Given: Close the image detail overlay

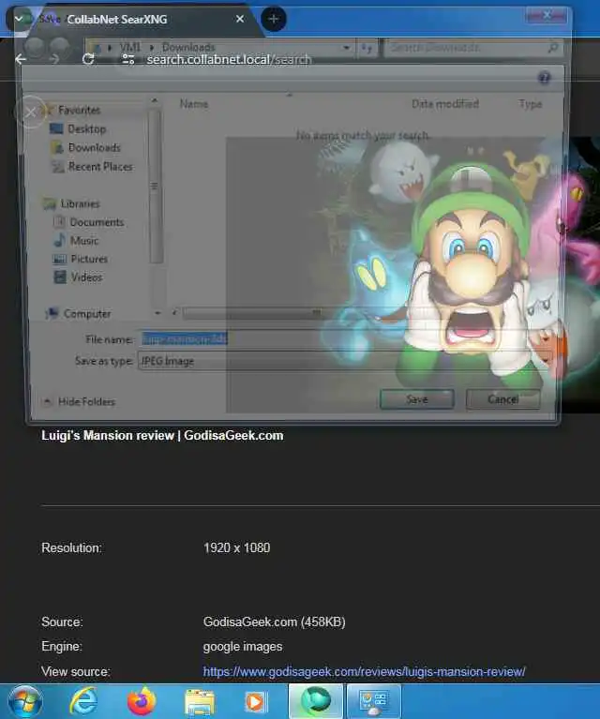Looking at the screenshot, I should coord(30,112).
